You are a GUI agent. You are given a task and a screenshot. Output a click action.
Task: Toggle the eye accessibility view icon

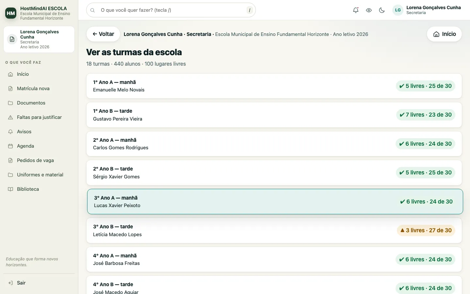pos(369,10)
